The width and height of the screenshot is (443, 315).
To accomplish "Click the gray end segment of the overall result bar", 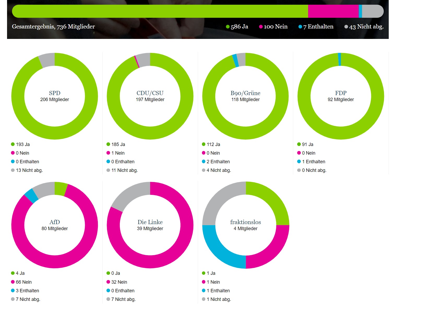I will (372, 11).
